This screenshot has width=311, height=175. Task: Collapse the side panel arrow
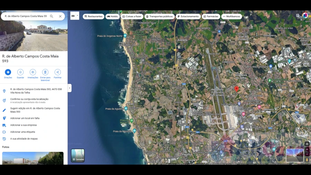coord(69,88)
